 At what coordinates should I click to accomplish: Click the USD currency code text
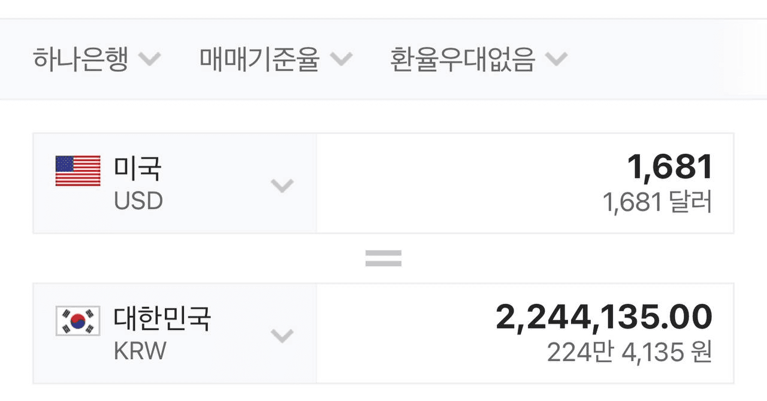pos(138,201)
